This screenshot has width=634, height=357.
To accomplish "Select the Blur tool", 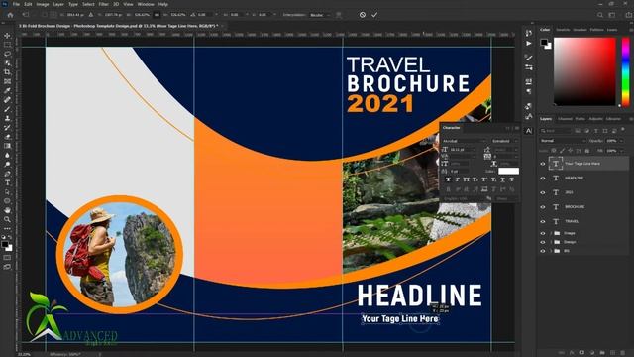I will point(7,155).
